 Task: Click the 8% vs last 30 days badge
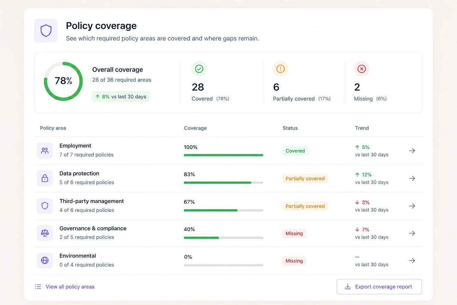tap(121, 97)
